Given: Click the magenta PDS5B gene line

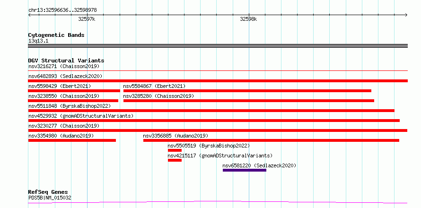Looking at the screenshot, I should tap(218, 202).
